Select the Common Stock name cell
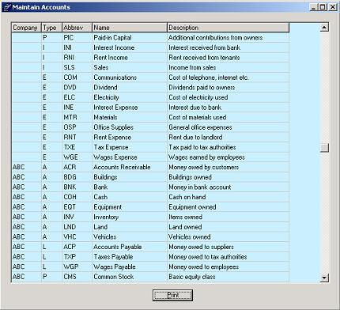Image resolution: width=340 pixels, height=310 pixels. point(130,277)
